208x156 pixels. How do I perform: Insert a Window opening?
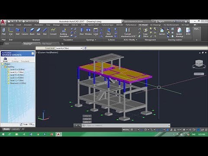click(x=88, y=32)
